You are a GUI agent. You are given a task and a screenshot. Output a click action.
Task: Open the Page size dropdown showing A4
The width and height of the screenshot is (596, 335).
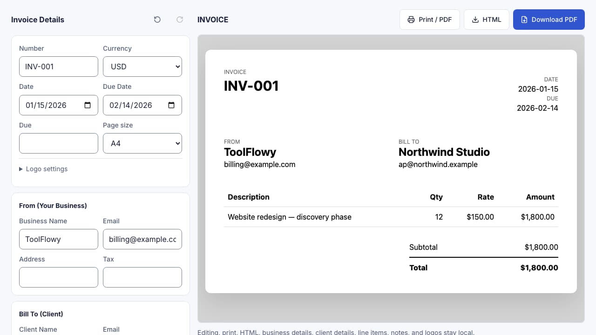[x=142, y=143]
